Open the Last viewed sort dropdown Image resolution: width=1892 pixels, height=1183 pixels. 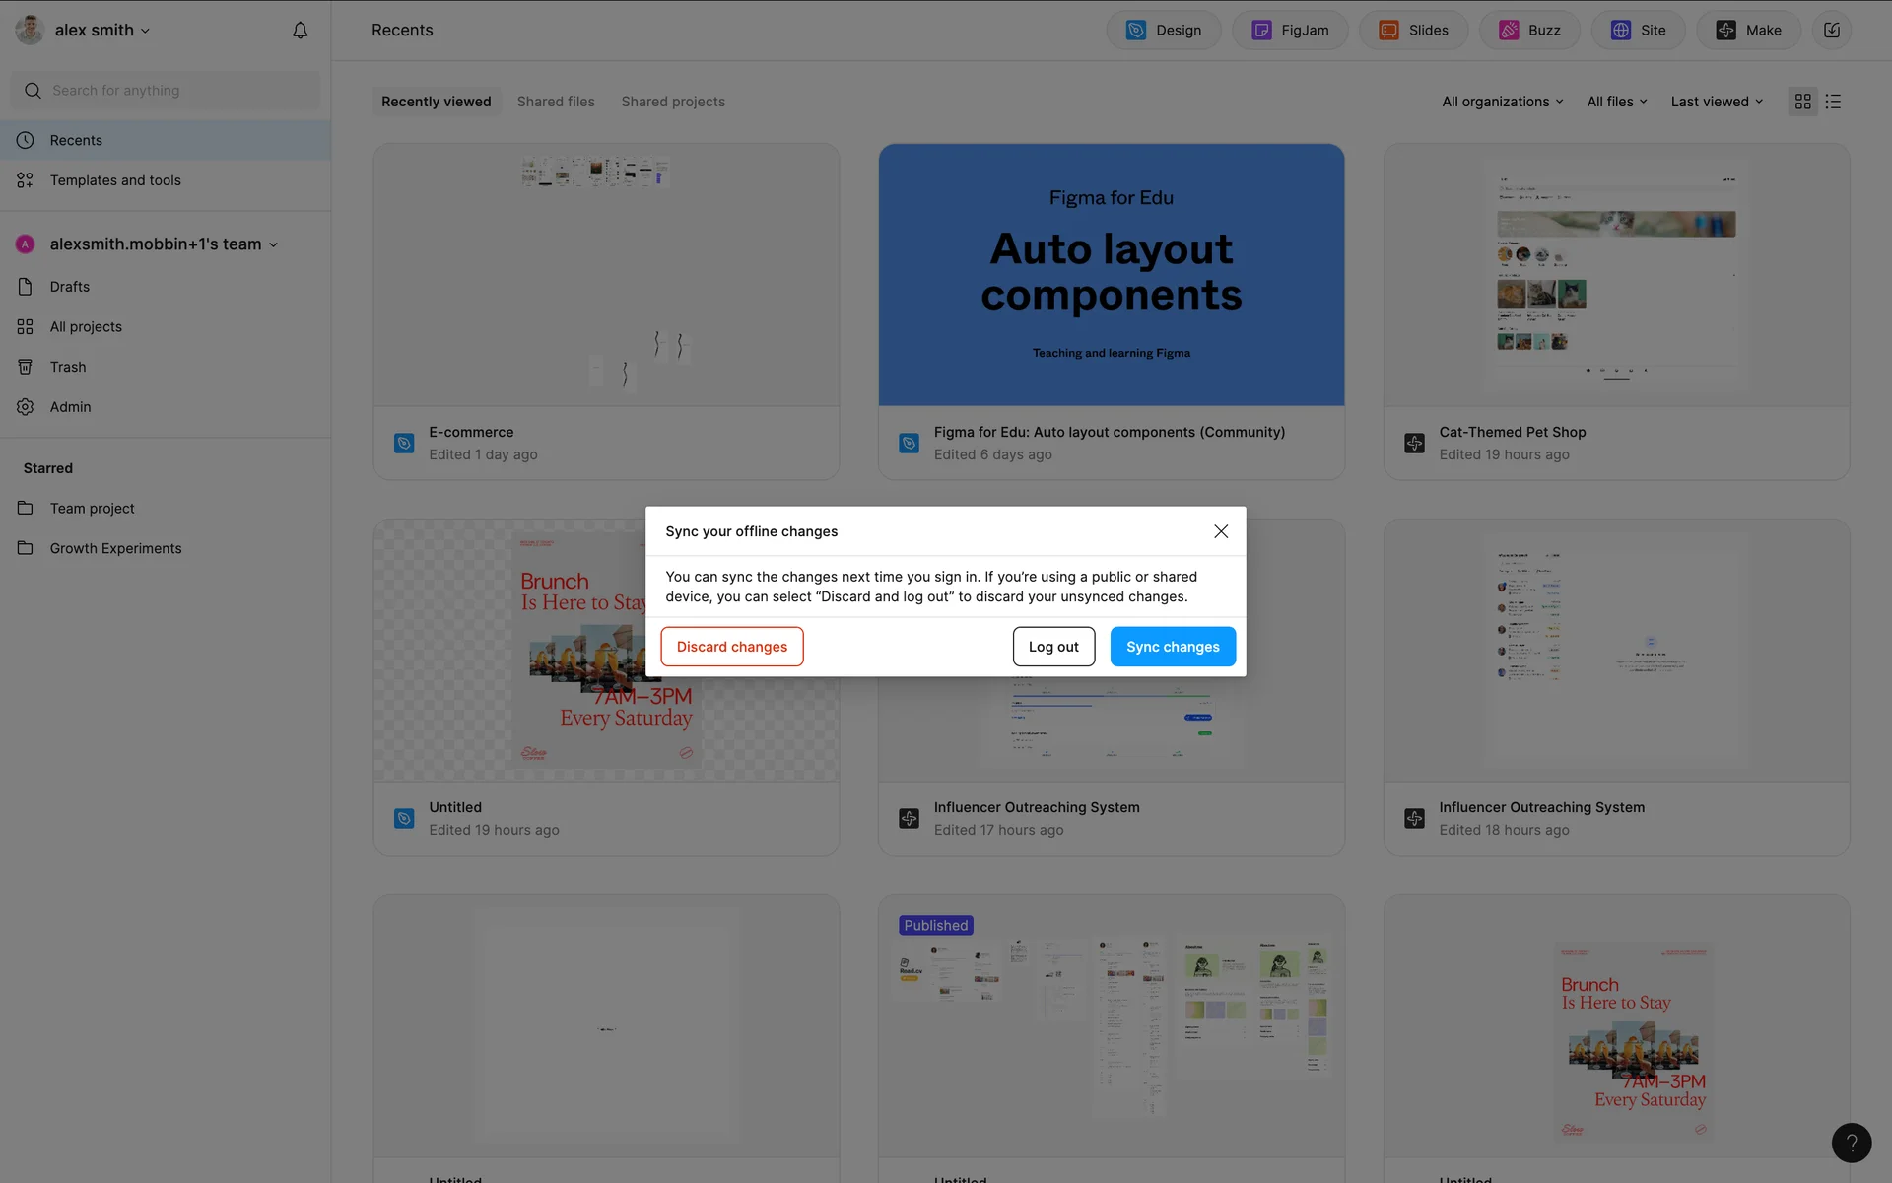pyautogui.click(x=1717, y=102)
